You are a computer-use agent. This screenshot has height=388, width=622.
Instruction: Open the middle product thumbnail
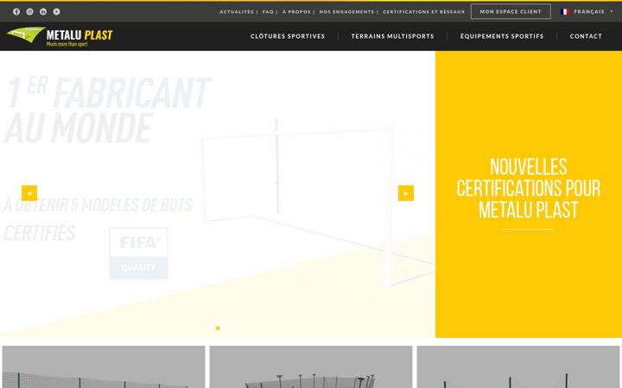point(311,366)
